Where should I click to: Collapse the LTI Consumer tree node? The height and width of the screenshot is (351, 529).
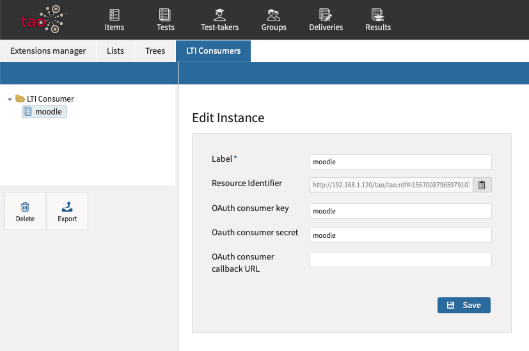(x=10, y=99)
